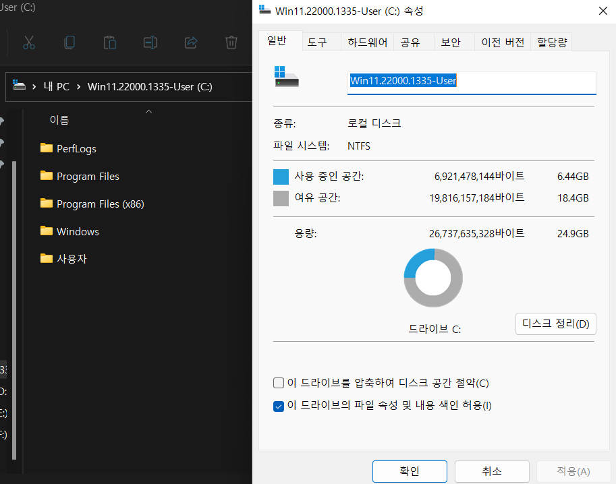Expand the chevron before 내 PC in address bar

pos(34,87)
